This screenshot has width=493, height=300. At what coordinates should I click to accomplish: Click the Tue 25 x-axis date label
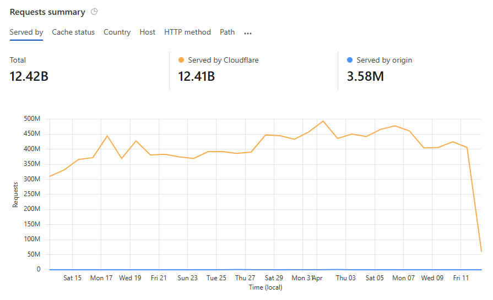pyautogui.click(x=216, y=277)
